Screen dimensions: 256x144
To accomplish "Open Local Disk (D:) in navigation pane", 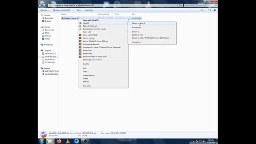I will pyautogui.click(x=50, y=56).
